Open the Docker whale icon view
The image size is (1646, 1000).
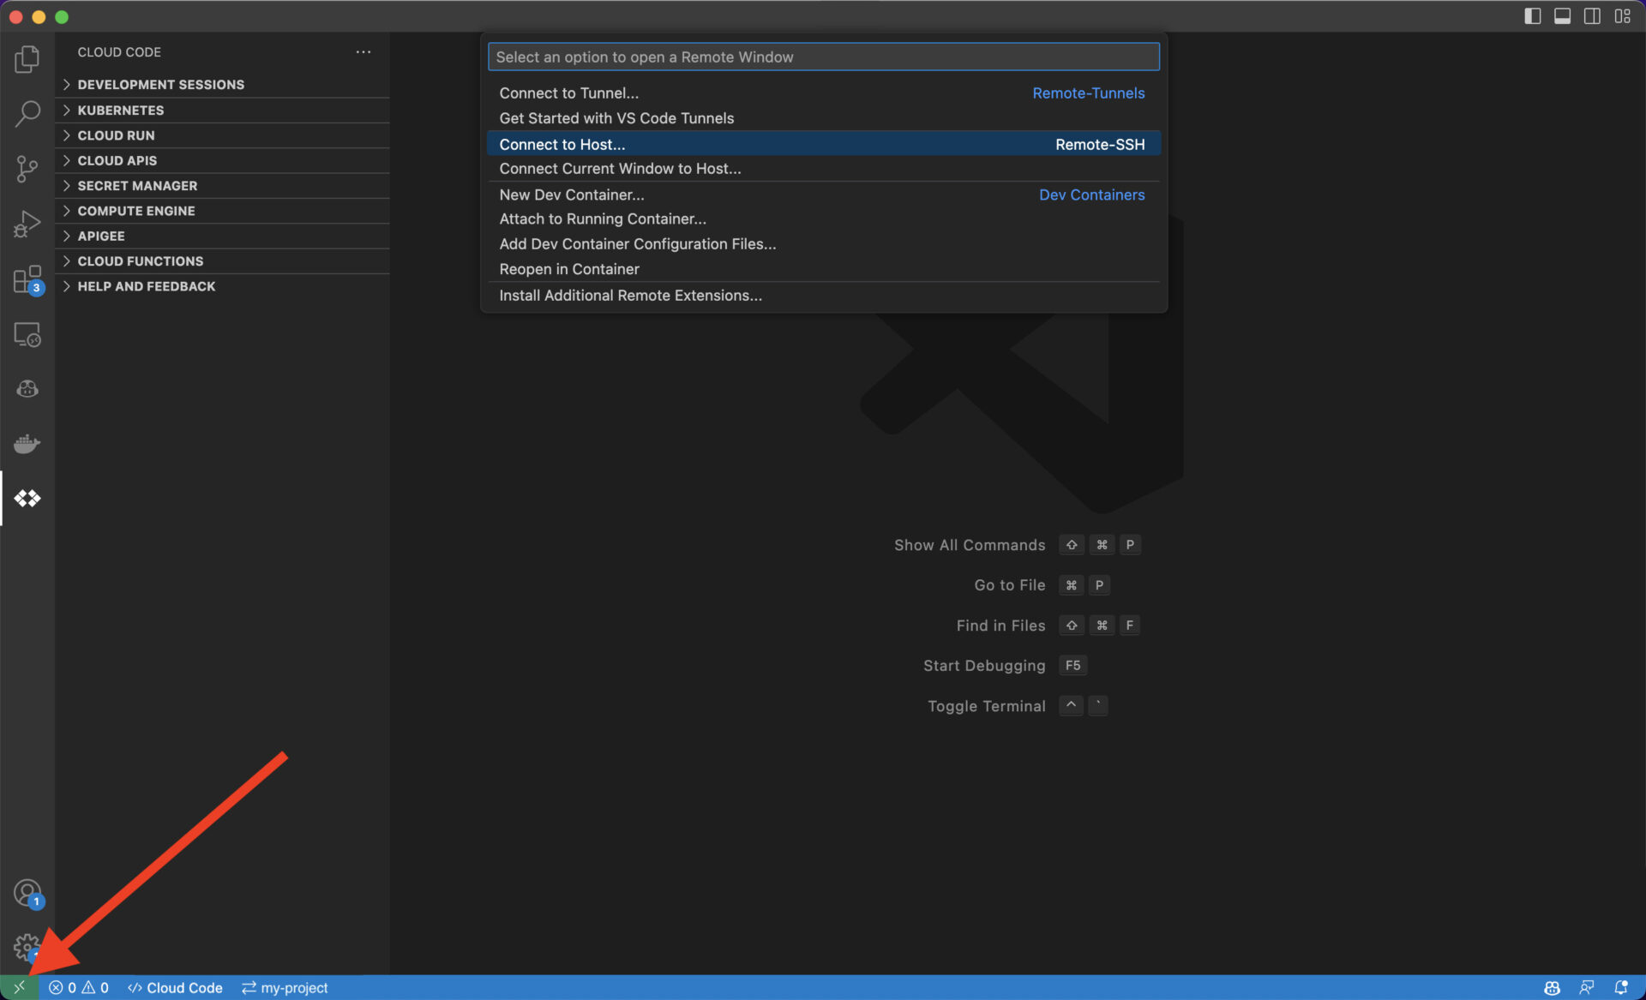(27, 443)
